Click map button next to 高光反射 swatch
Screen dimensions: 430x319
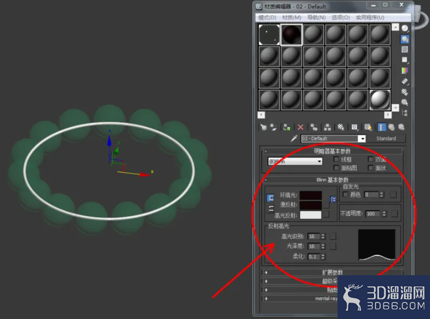(x=326, y=215)
